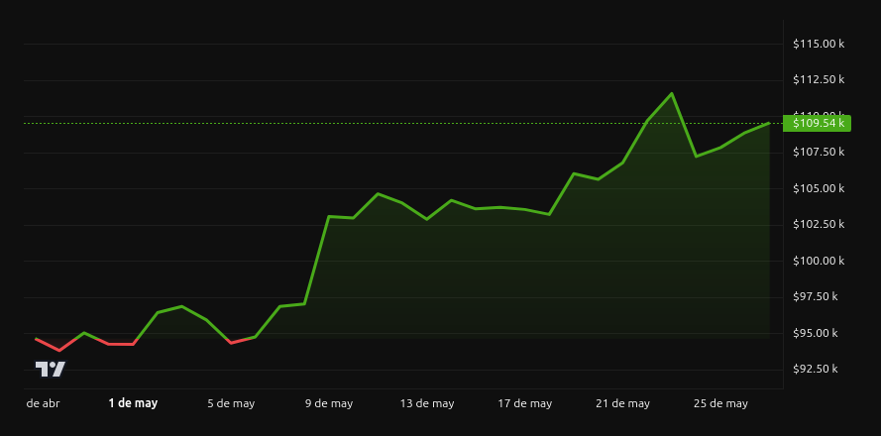Viewport: 881px width, 436px height.
Task: Select the 9 de may date label
Action: tap(329, 403)
